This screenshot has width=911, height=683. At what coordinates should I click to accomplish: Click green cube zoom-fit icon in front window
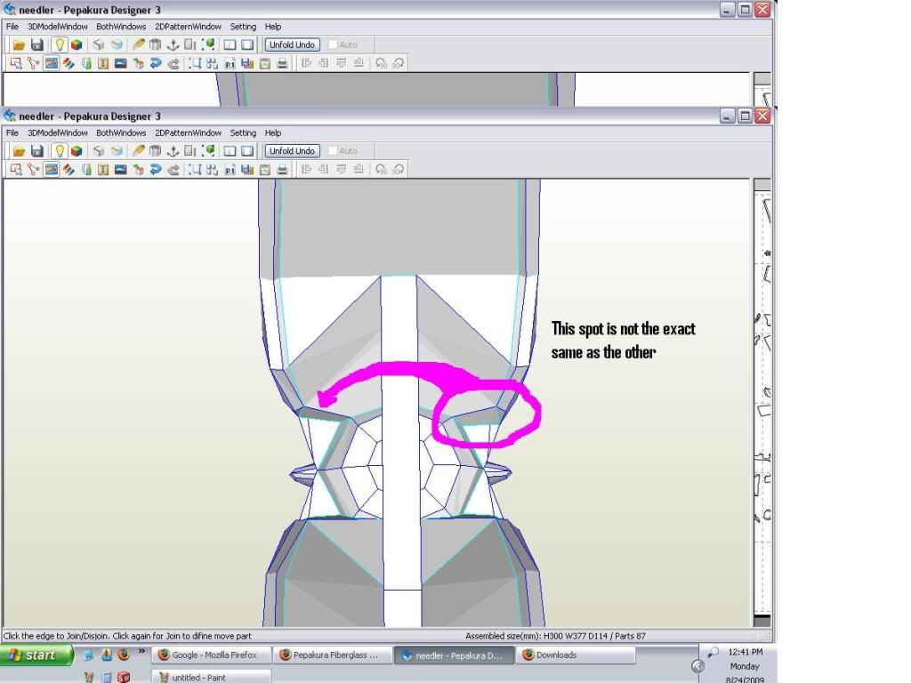[x=208, y=151]
